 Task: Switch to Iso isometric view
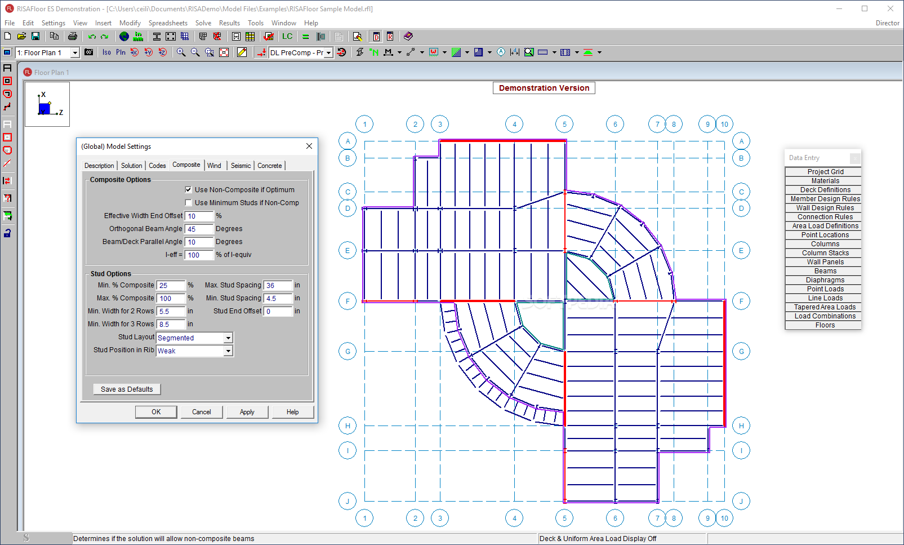coord(106,52)
